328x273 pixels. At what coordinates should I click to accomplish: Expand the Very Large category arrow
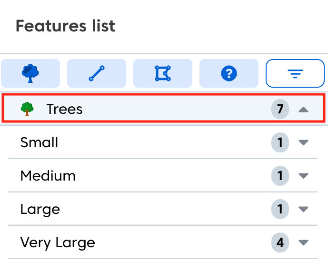(303, 243)
